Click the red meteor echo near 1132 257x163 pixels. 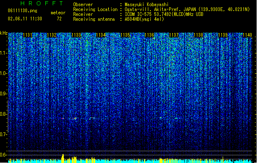pos(63,118)
